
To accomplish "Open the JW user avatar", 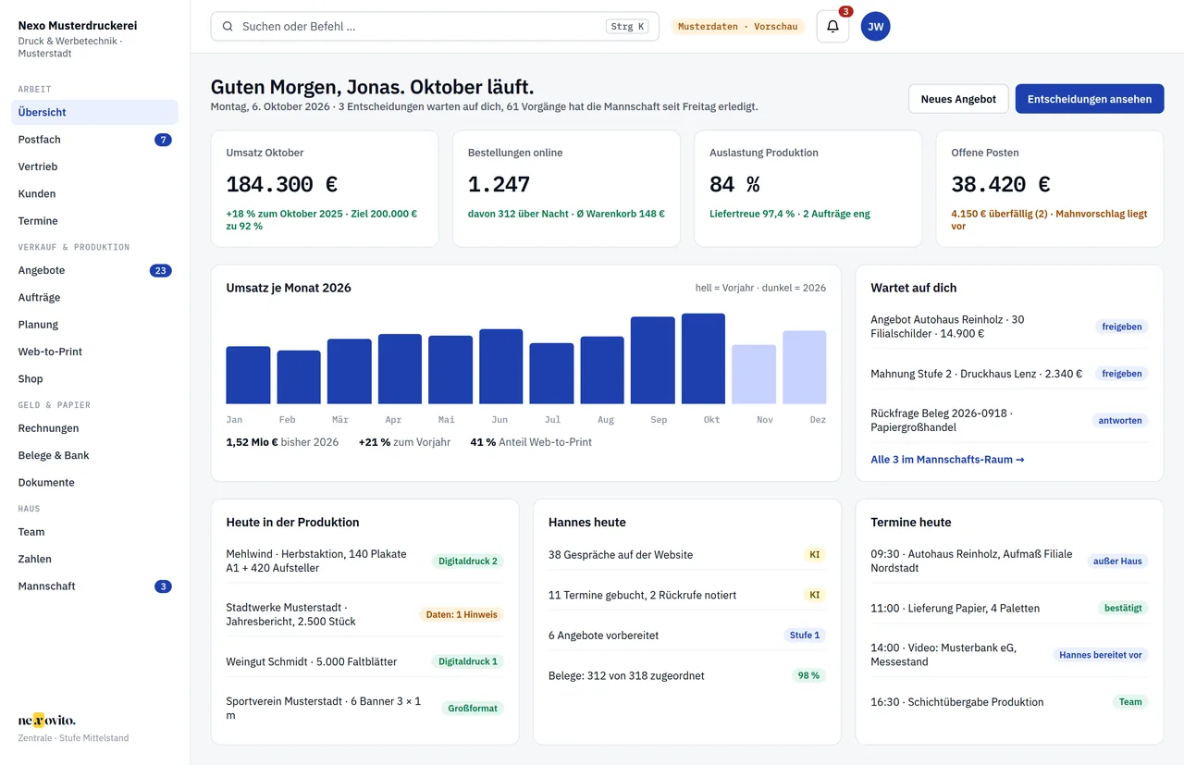I will (875, 27).
